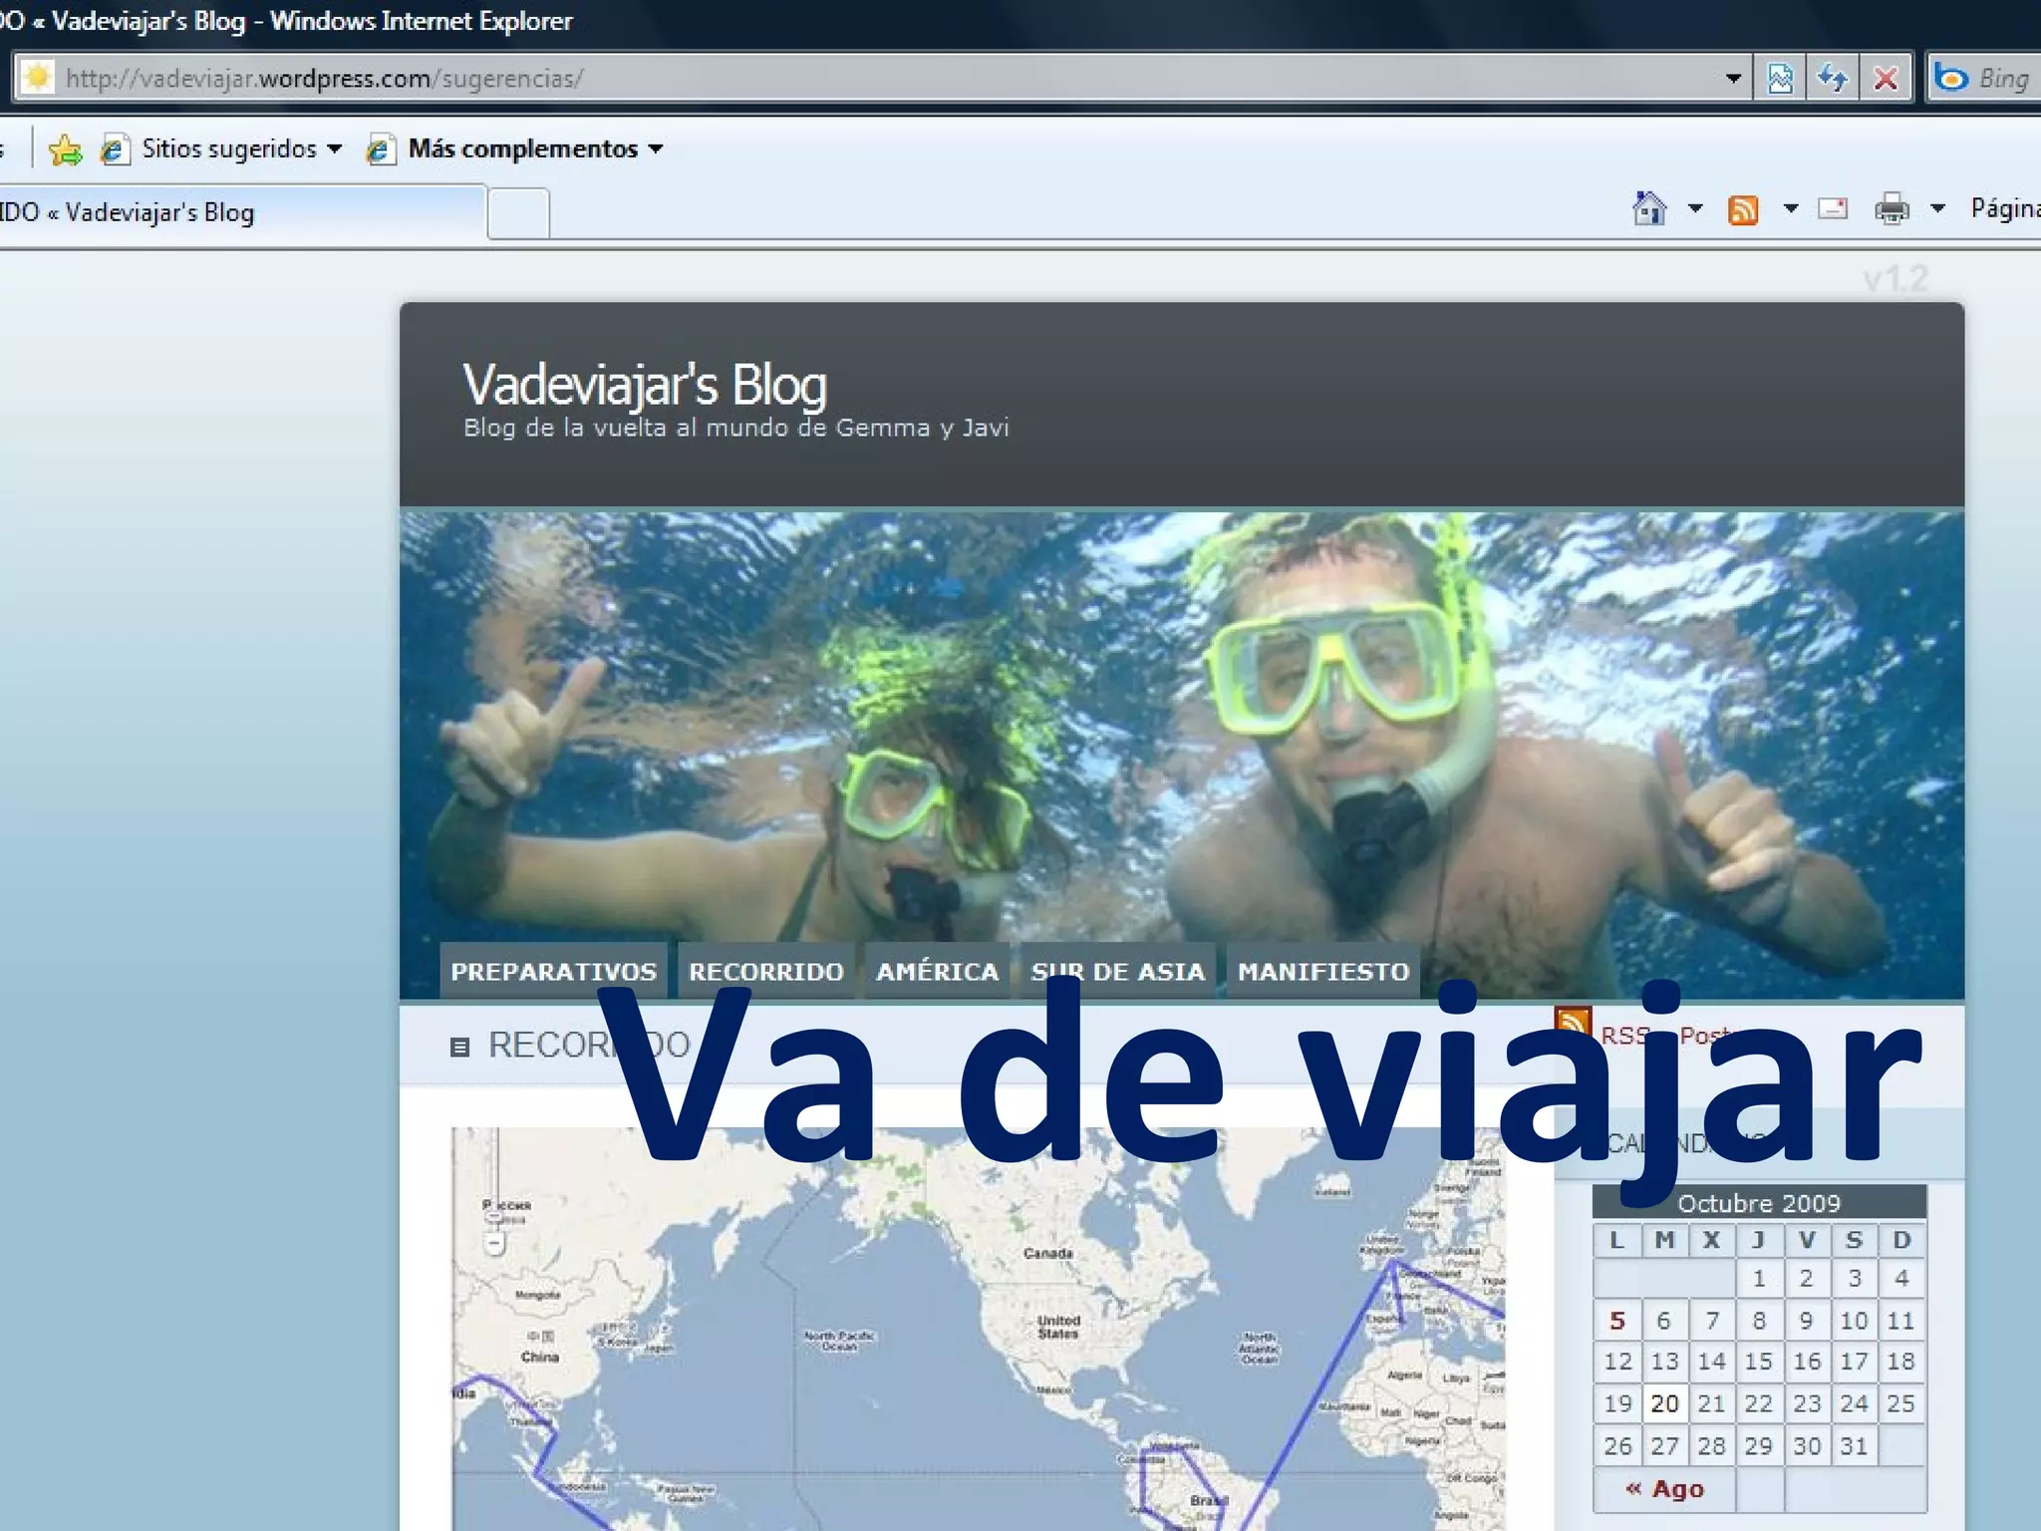Open the PREPARATIVOS blog menu tab
Image resolution: width=2041 pixels, height=1531 pixels.
[x=553, y=971]
